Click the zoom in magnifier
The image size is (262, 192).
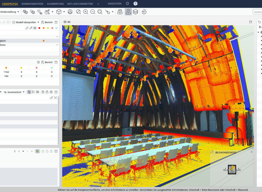coord(86,12)
